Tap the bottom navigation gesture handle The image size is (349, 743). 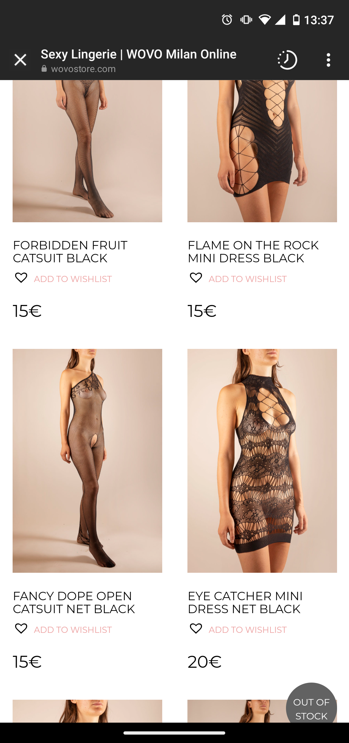(x=174, y=733)
